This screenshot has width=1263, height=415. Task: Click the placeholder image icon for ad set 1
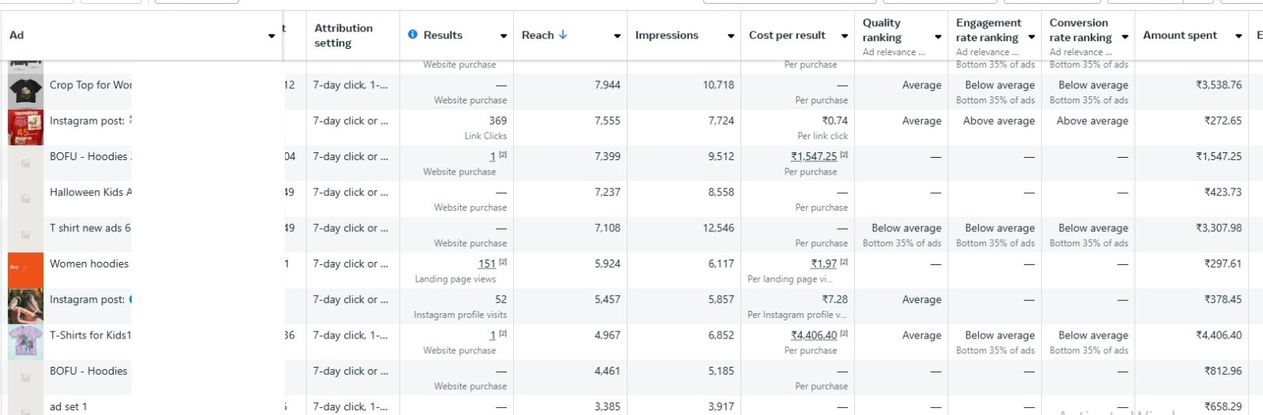point(25,409)
